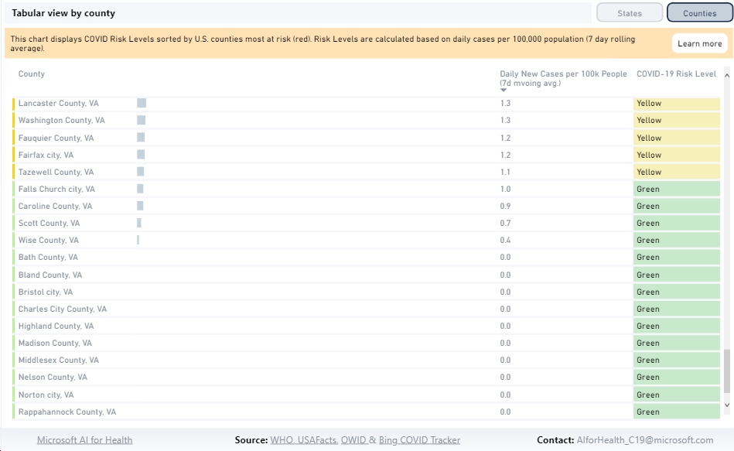Click the vertical scrollbar thumb
734x451 pixels.
[726, 371]
